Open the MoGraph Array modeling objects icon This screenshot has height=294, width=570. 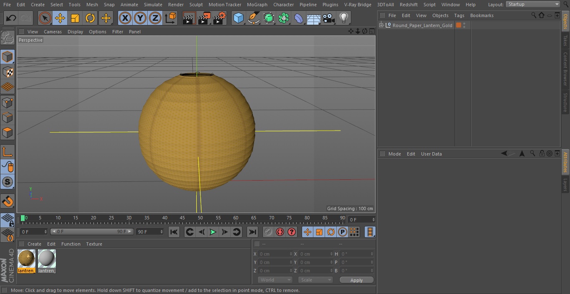(x=284, y=18)
